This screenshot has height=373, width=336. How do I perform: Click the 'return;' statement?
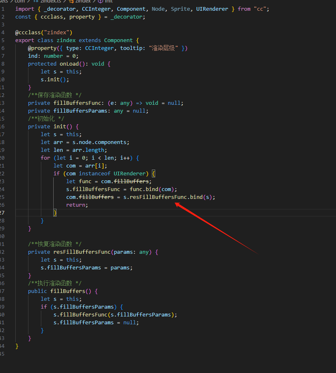pyautogui.click(x=77, y=205)
